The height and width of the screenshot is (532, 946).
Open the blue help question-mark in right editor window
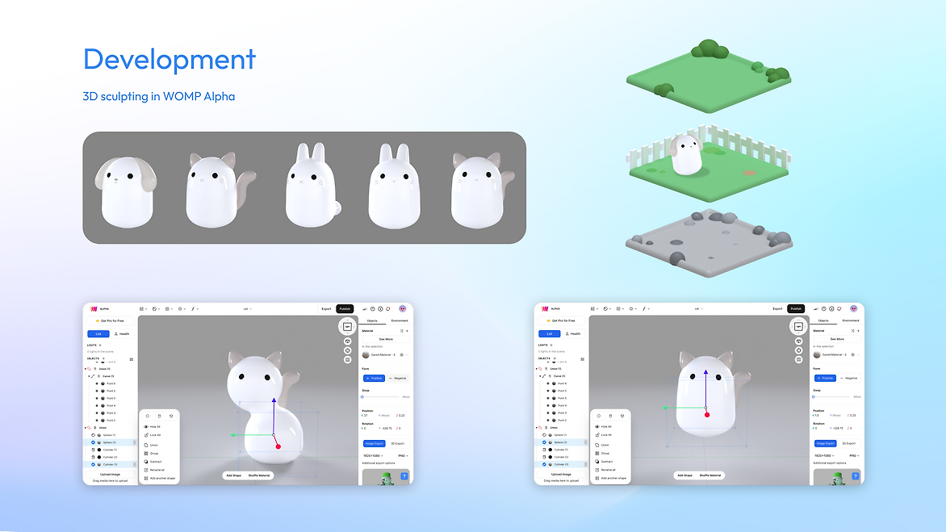tap(855, 476)
